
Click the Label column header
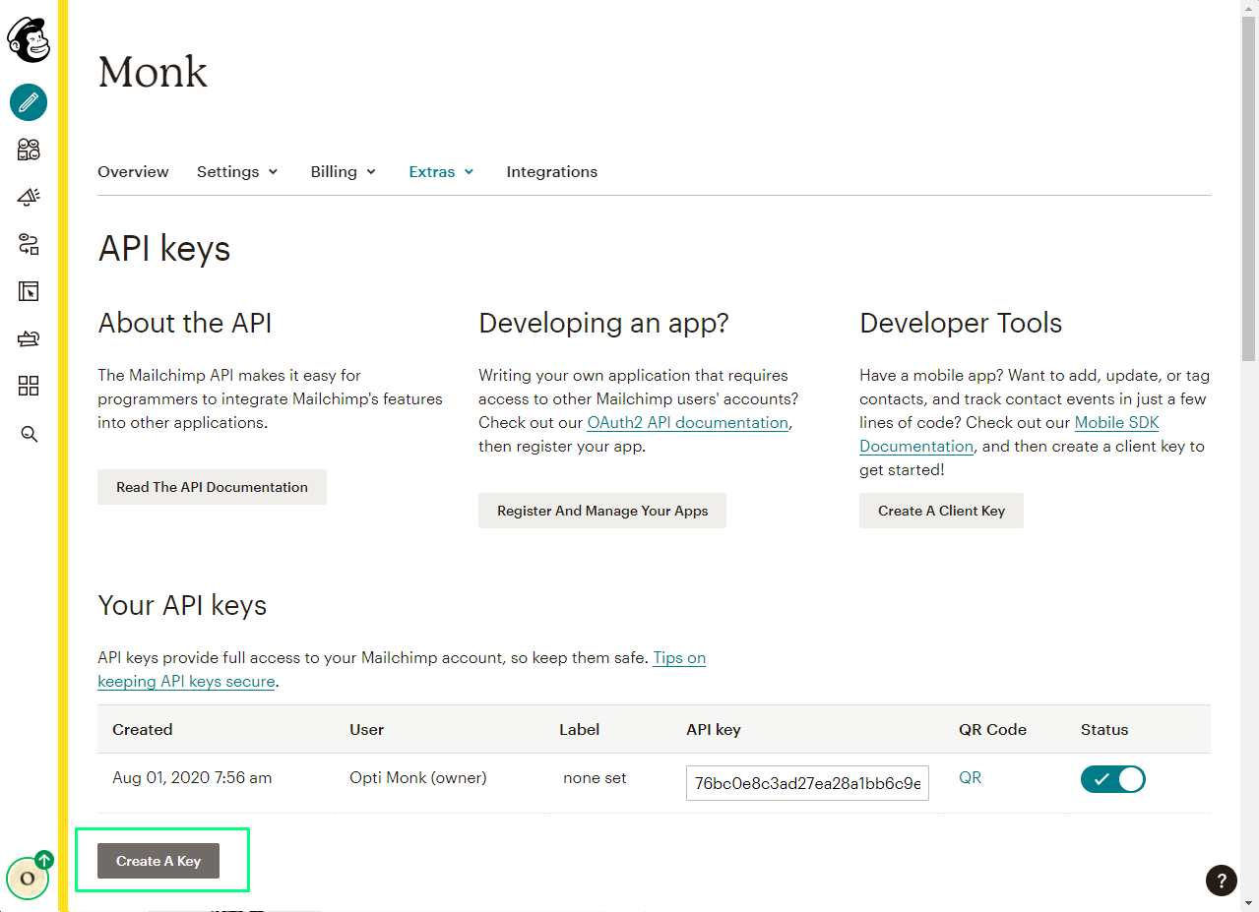580,729
